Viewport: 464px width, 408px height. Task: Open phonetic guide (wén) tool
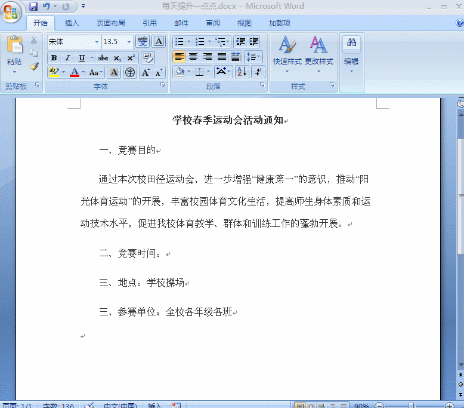click(143, 41)
